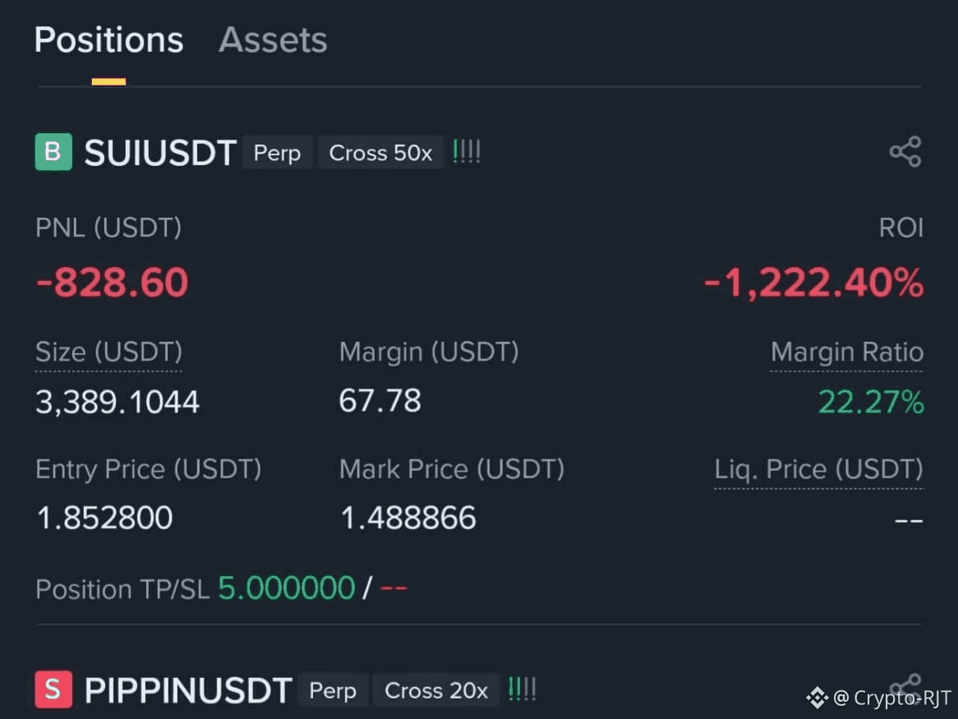Tap the PIPPINUSDT risk level indicator bars

coord(523,689)
